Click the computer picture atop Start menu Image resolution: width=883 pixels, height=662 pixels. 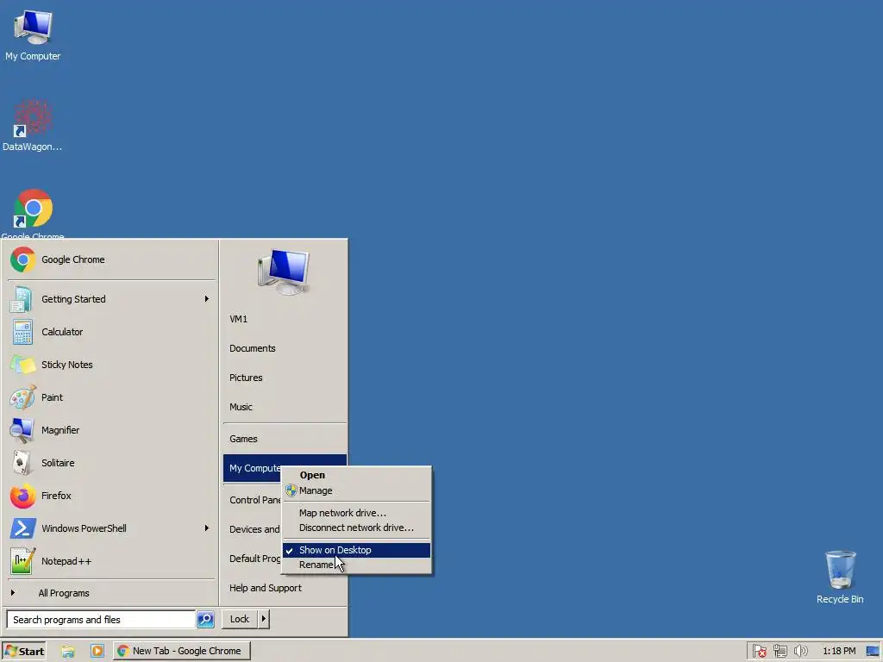coord(284,272)
